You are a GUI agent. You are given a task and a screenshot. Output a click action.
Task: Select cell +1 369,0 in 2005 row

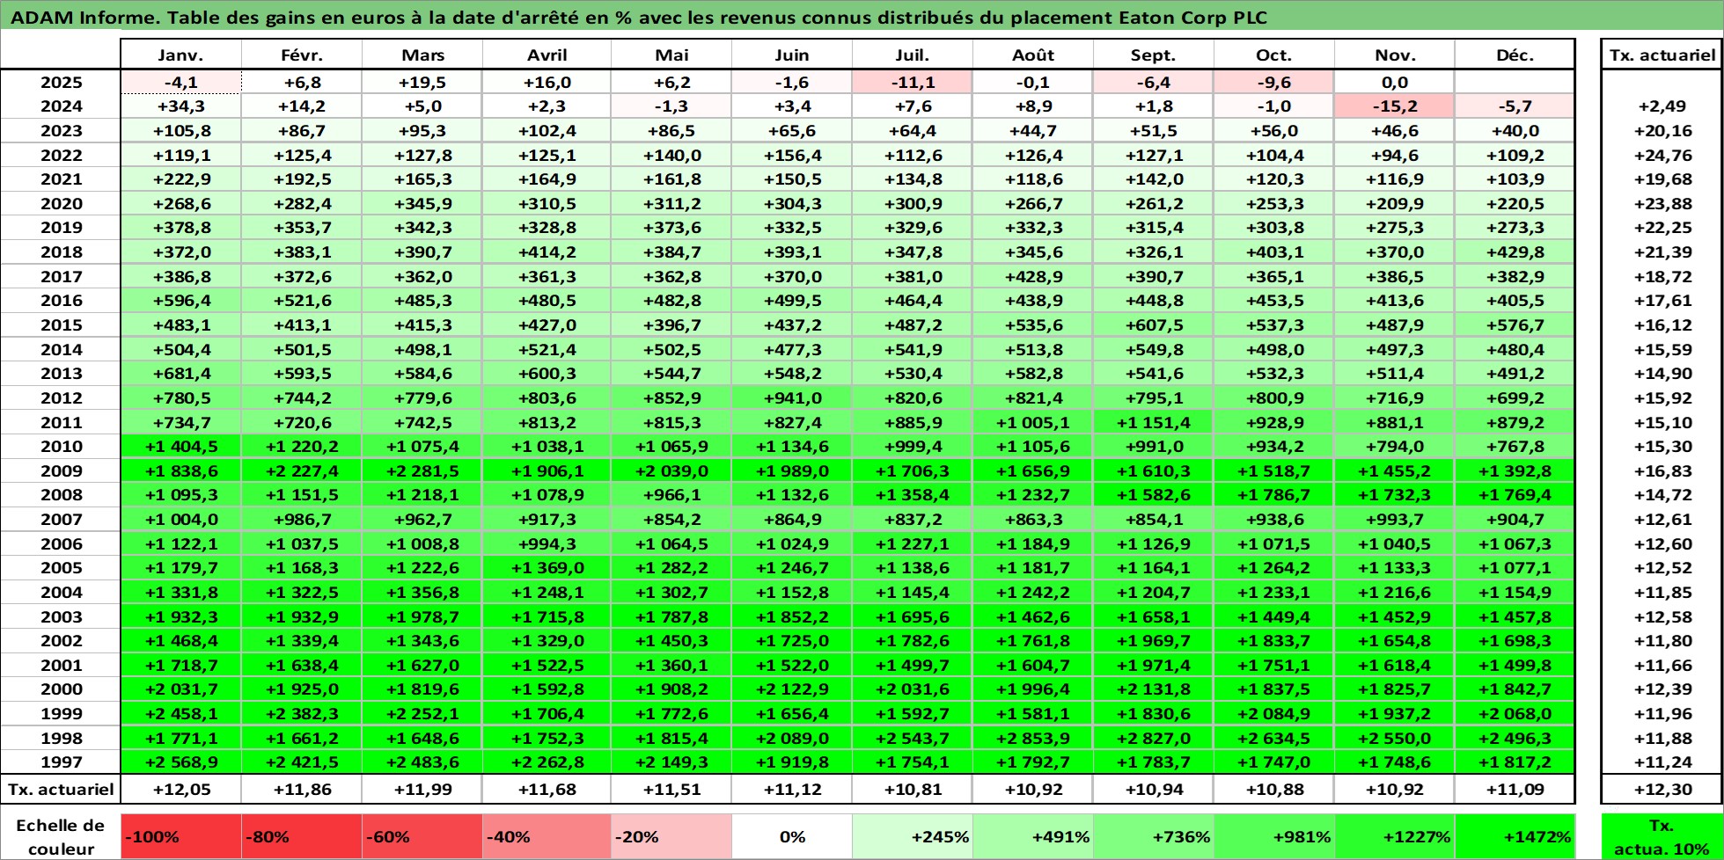tap(547, 568)
